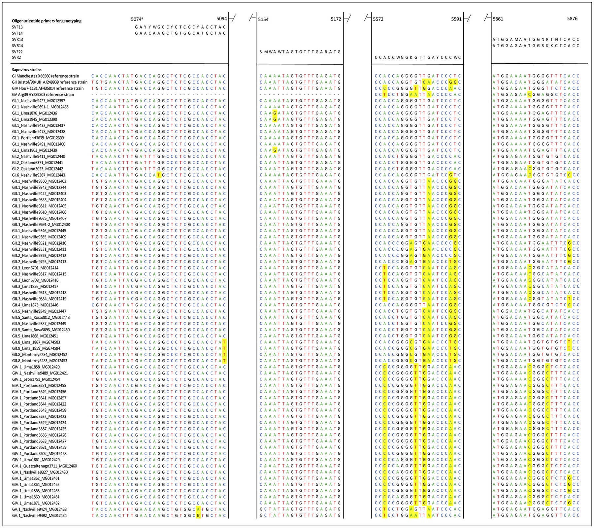Click SVF13 primer sequence GAYYWGCCYCTCGCYACCTAC
Screen dimensions: 594x528
click(x=181, y=27)
